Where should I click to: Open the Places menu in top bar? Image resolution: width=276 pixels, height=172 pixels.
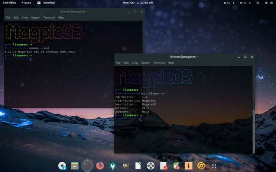pos(26,3)
